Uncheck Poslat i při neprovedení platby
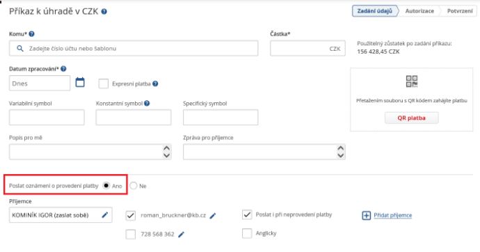 [x=247, y=214]
